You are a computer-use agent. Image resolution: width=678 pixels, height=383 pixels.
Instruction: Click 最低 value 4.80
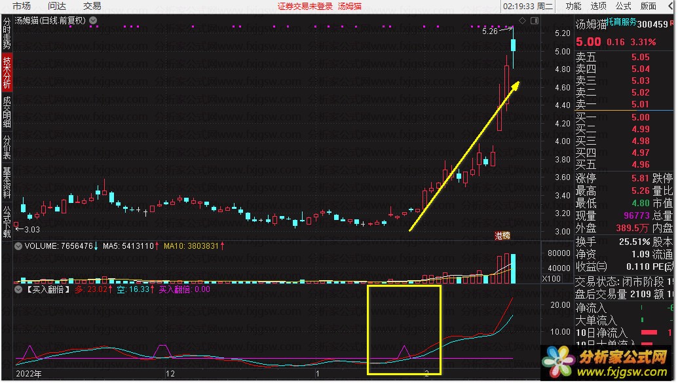point(640,203)
